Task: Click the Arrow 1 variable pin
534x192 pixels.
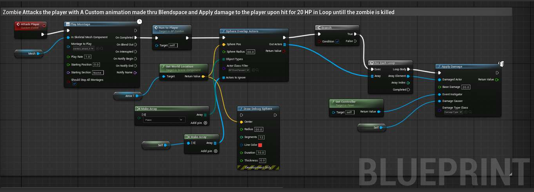Action: pos(137,96)
